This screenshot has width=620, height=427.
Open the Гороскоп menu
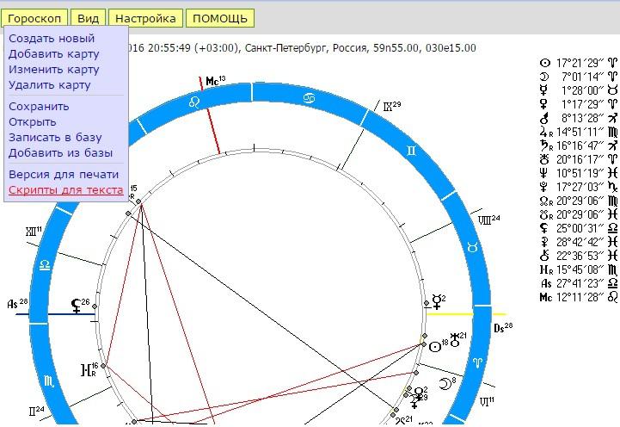(34, 19)
